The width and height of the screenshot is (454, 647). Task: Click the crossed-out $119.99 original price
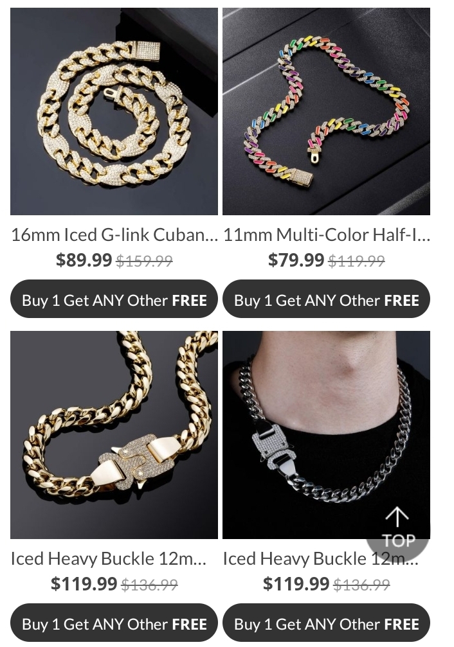click(x=356, y=261)
